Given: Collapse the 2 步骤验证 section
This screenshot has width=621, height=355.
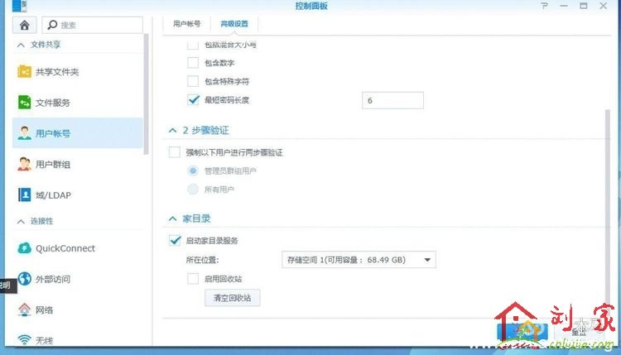Looking at the screenshot, I should pos(172,131).
